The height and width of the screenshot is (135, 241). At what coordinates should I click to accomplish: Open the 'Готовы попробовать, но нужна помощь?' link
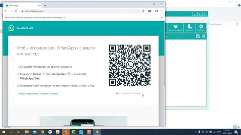tap(38, 93)
